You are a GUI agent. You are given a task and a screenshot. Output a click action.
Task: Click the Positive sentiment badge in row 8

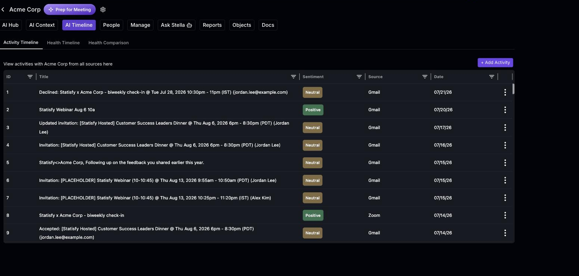click(x=313, y=215)
